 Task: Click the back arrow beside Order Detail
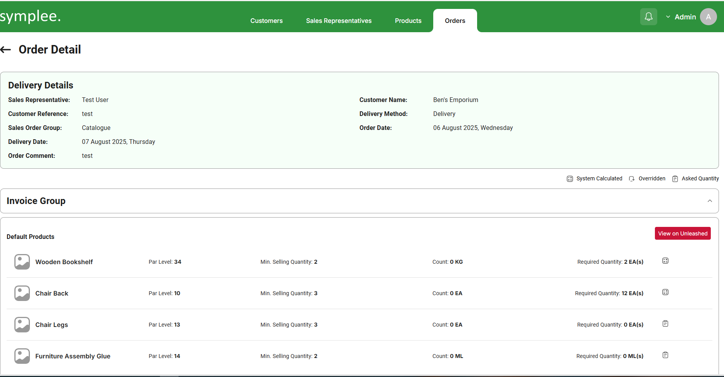click(x=6, y=50)
